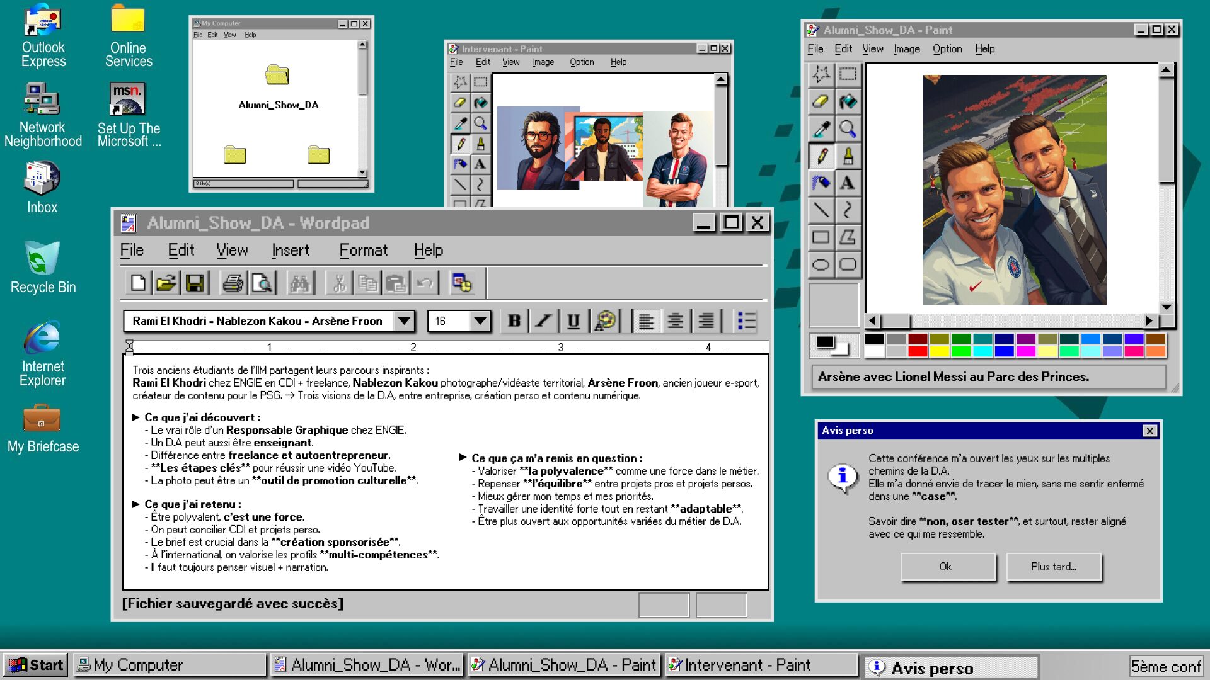
Task: Switch to My Computer taskbar button
Action: click(x=170, y=665)
